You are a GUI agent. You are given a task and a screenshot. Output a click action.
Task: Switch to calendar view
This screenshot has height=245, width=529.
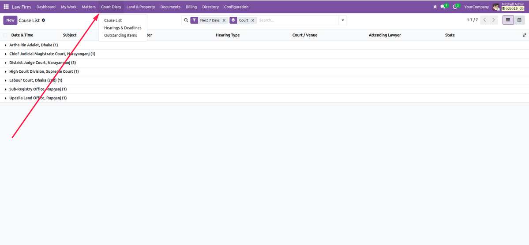[520, 20]
